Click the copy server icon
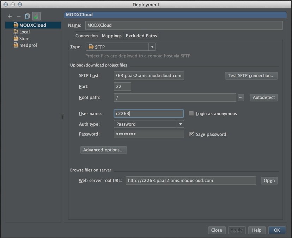Viewport: 292px width, 238px height. pos(27,16)
